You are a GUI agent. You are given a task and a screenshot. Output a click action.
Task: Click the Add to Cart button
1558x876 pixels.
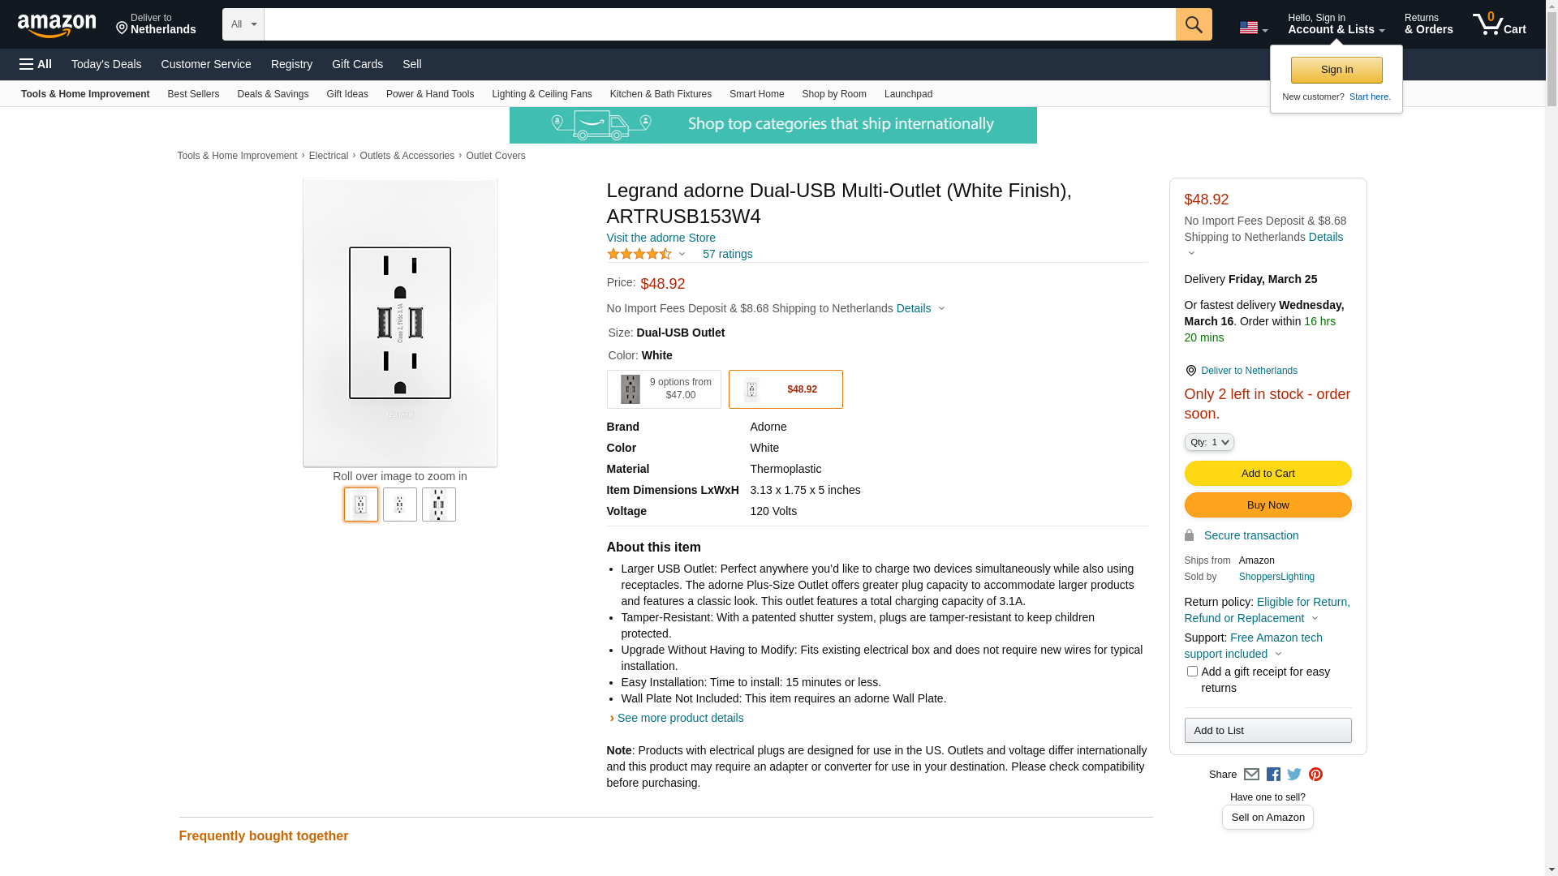coord(1267,474)
